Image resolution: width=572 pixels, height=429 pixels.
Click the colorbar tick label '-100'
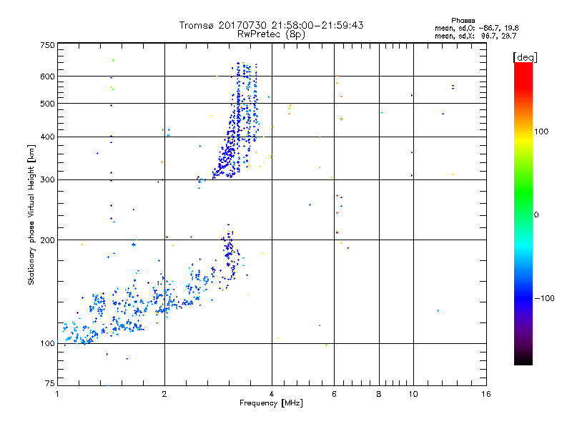544,298
